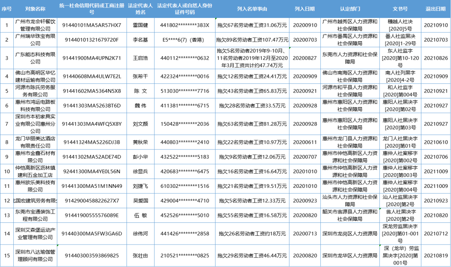The height and width of the screenshot is (267, 451).
Task: Click cell 广州瑞华珠宝有限公司
Action: click(35, 40)
